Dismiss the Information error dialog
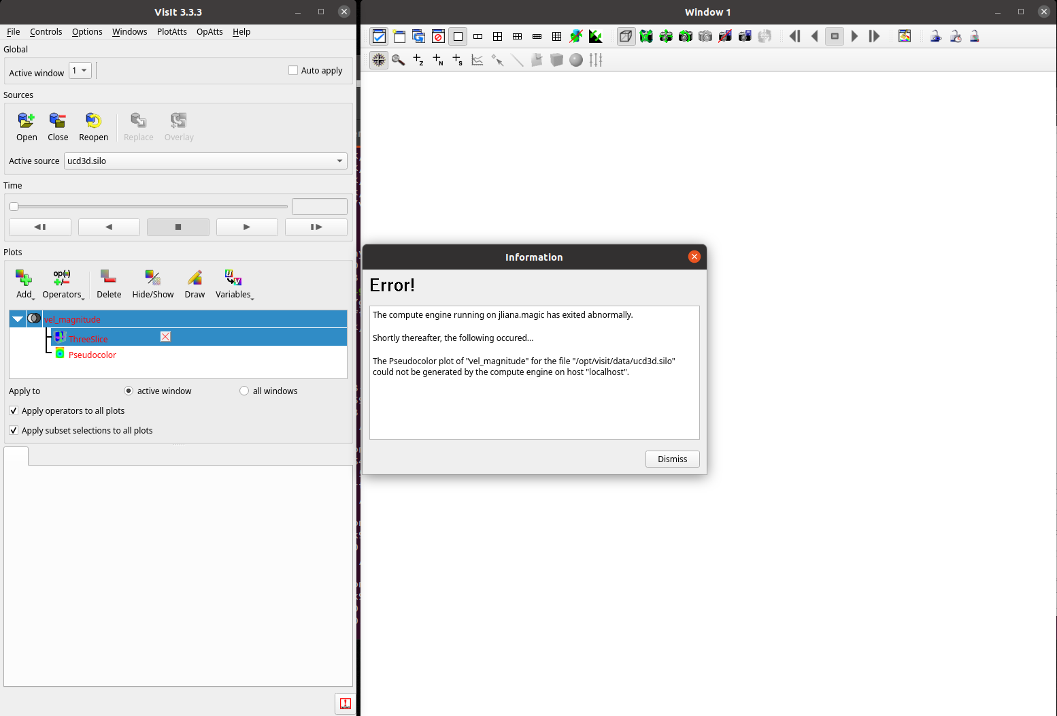Image resolution: width=1057 pixels, height=716 pixels. point(673,459)
